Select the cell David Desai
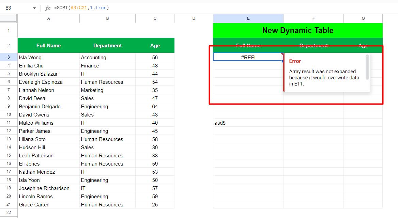Viewport: 398px width, 218px height. point(48,98)
